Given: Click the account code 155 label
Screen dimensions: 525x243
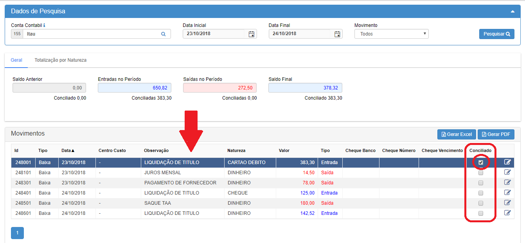Looking at the screenshot, I should [x=17, y=34].
